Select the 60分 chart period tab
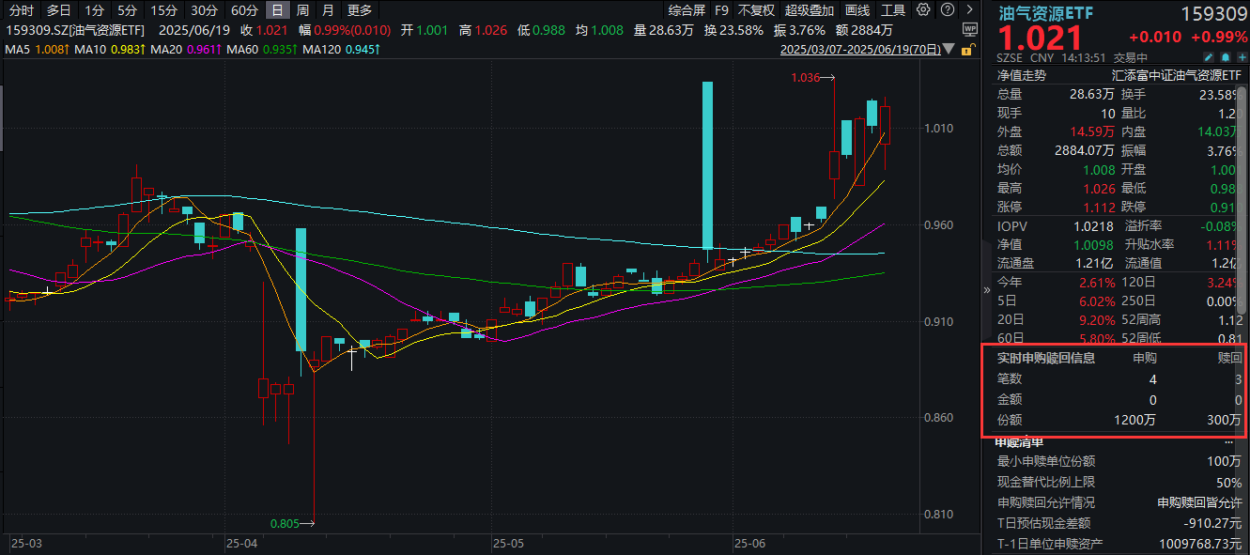The width and height of the screenshot is (1250, 555). [243, 9]
